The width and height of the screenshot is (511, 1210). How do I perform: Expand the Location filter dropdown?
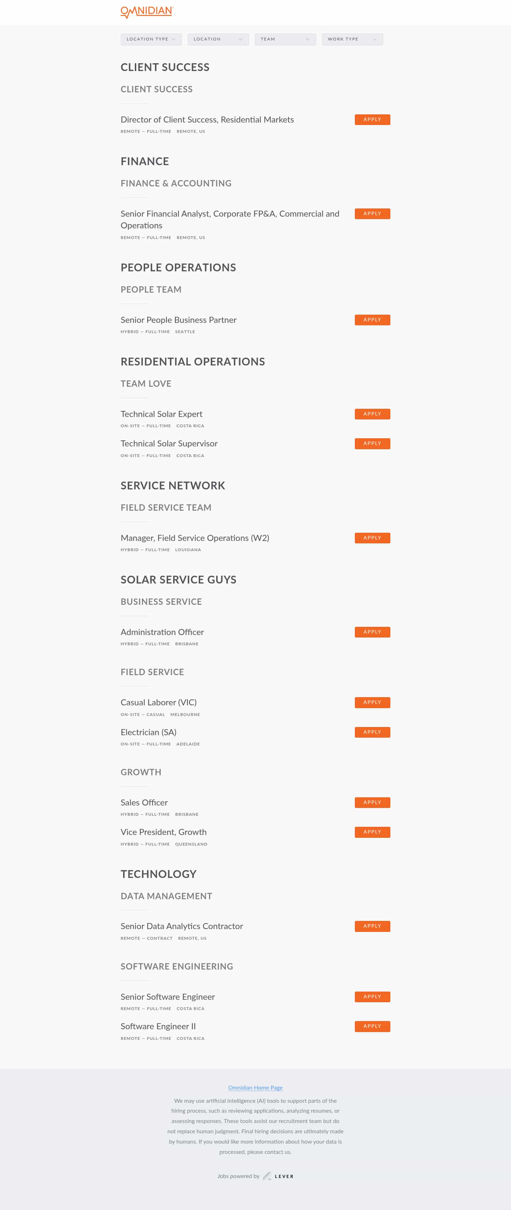(218, 39)
